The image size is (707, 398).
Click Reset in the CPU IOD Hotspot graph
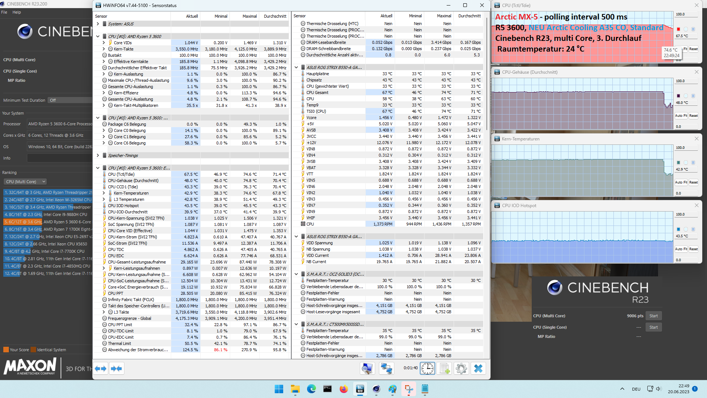693,249
